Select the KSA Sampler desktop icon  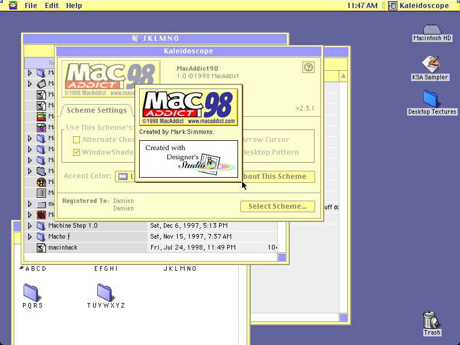[431, 64]
